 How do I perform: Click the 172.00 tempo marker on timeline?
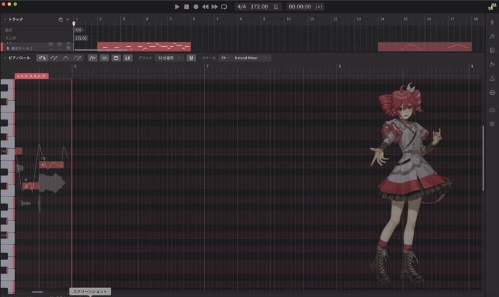(81, 38)
